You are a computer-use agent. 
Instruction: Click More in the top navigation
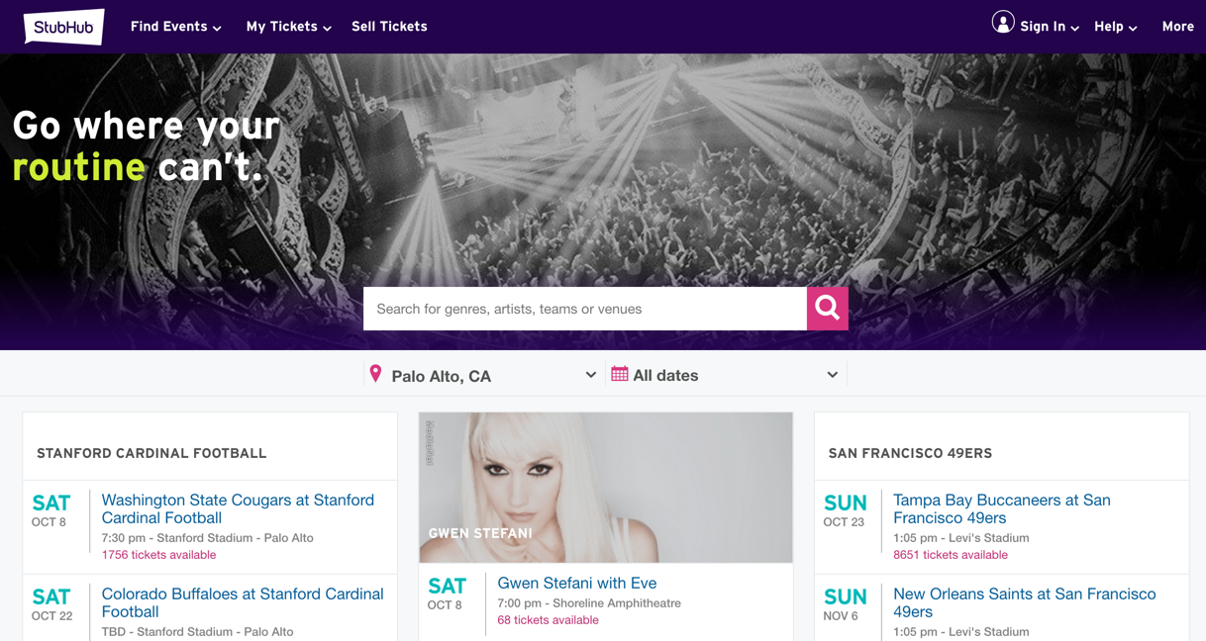(1177, 27)
